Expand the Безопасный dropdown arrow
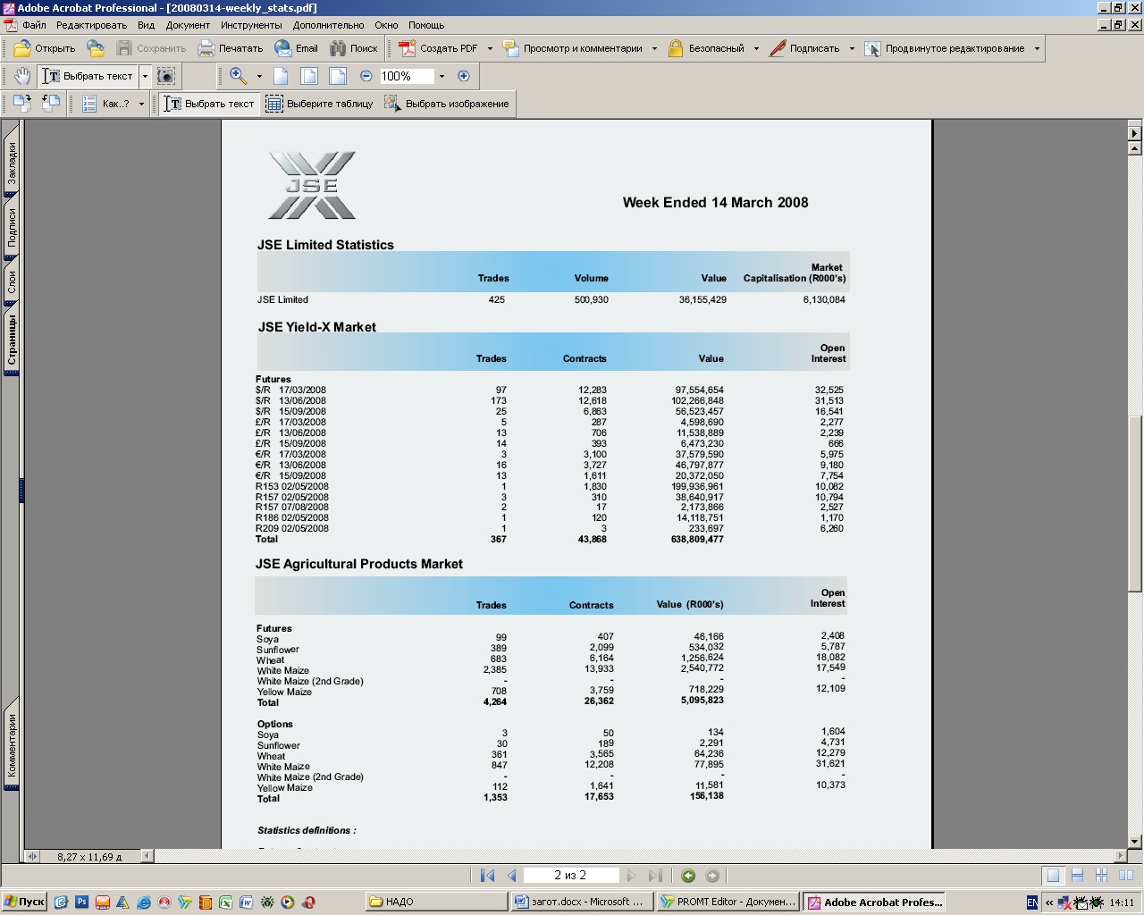 pyautogui.click(x=756, y=48)
